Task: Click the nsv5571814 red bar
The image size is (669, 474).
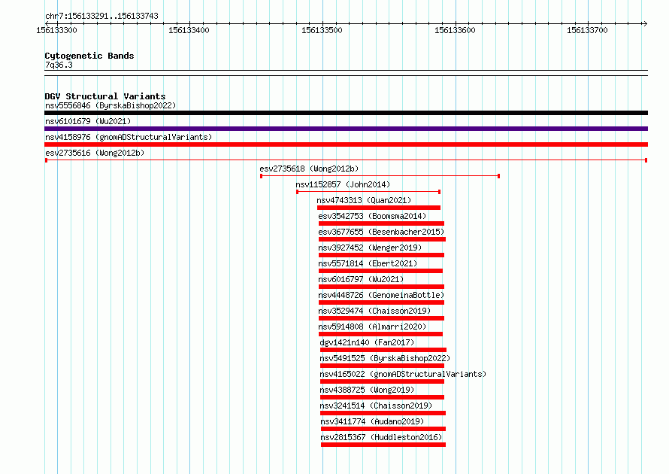Action: 380,271
